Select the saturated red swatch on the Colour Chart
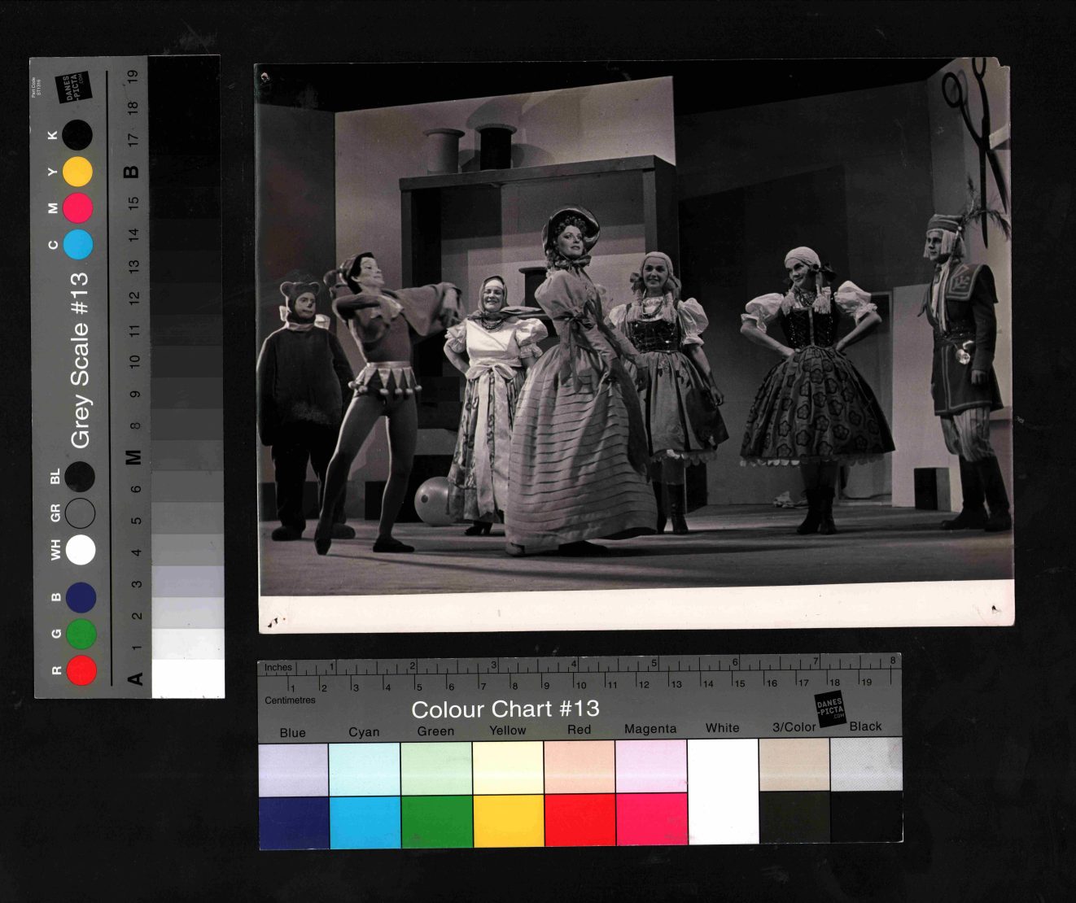The image size is (1076, 903). (580, 822)
